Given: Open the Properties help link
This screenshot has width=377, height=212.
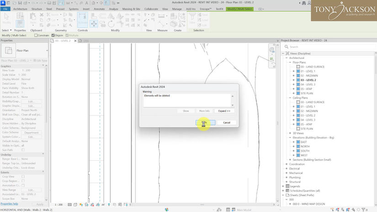Looking at the screenshot, I should [9, 204].
